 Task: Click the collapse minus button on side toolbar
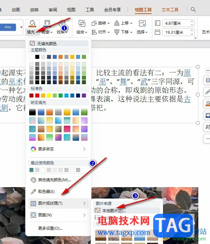[x=208, y=71]
